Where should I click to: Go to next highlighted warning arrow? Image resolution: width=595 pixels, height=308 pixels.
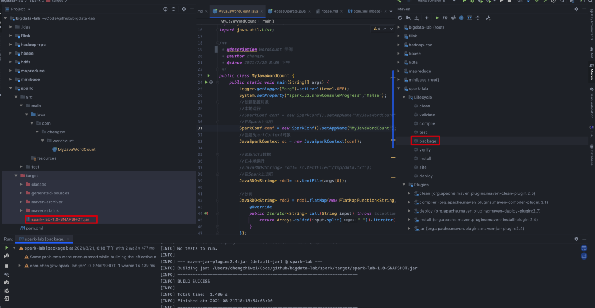click(392, 29)
